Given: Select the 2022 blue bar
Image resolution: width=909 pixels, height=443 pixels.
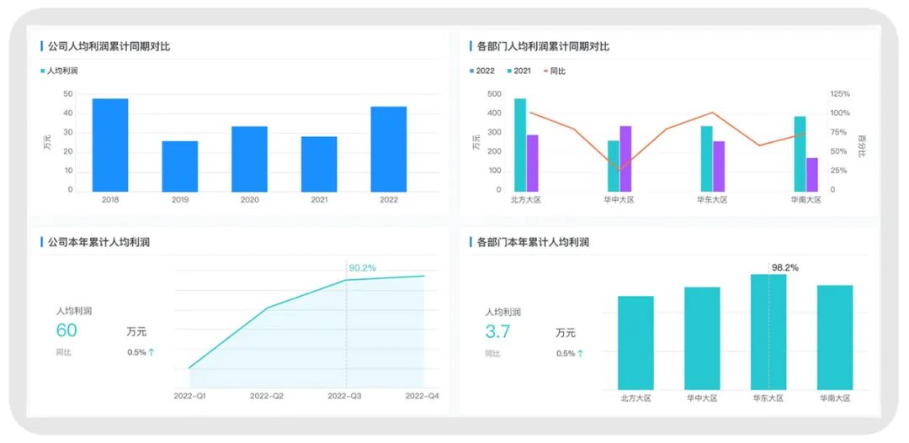Looking at the screenshot, I should 388,149.
